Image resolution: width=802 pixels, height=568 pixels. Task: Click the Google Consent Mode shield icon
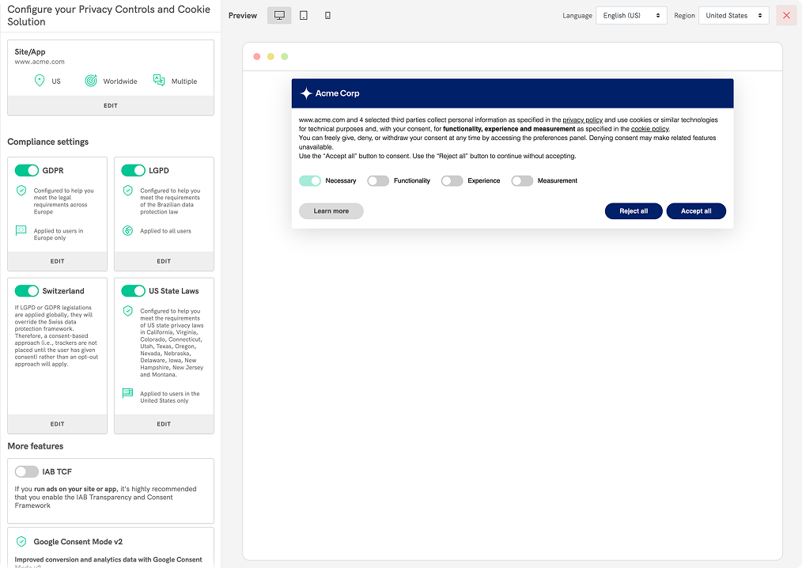click(21, 542)
